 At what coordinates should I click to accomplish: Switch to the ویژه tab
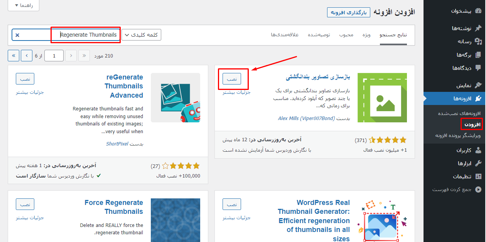click(366, 35)
